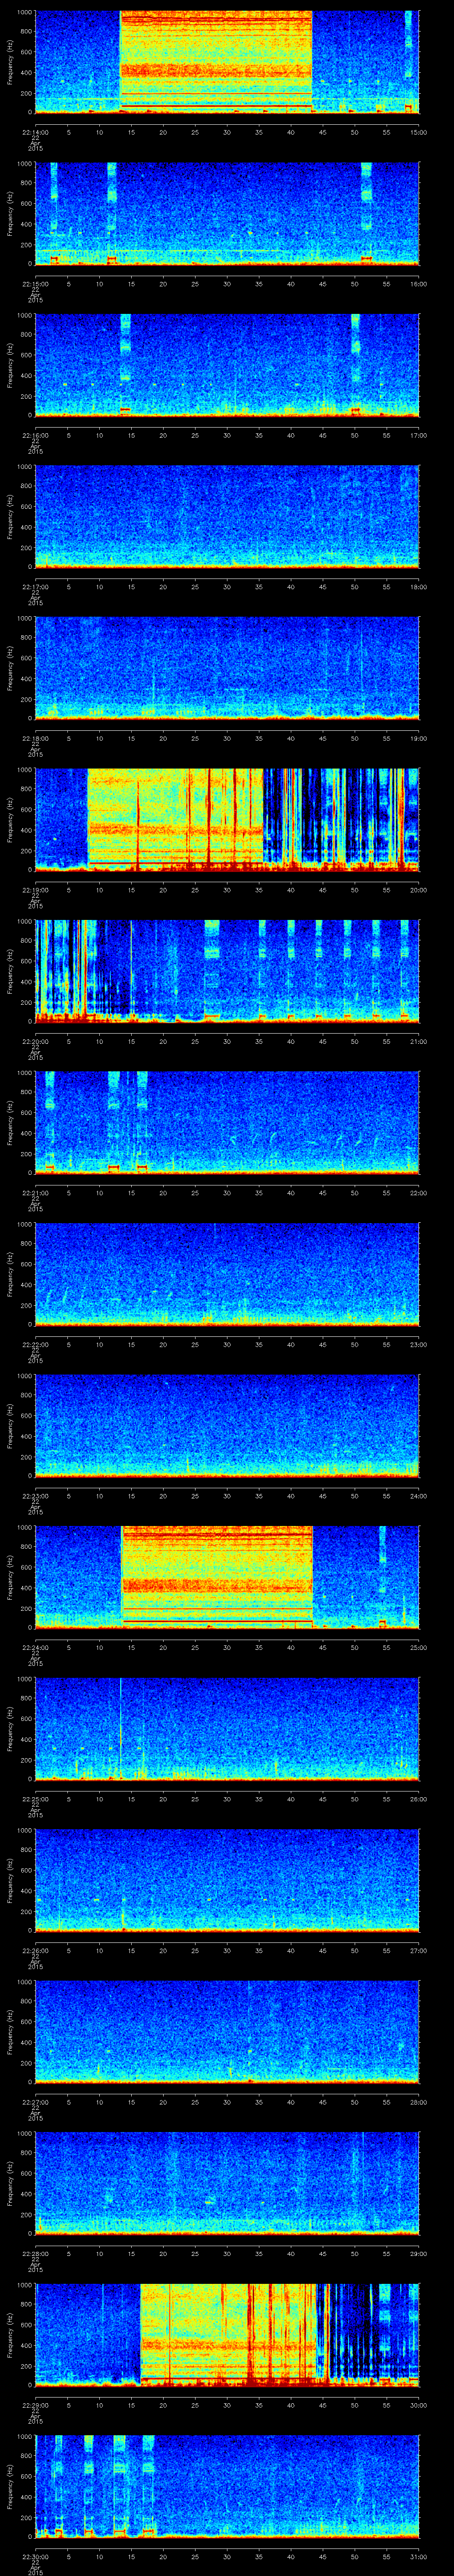Select the spectrogram panel starting at 22:20:00

[227, 971]
